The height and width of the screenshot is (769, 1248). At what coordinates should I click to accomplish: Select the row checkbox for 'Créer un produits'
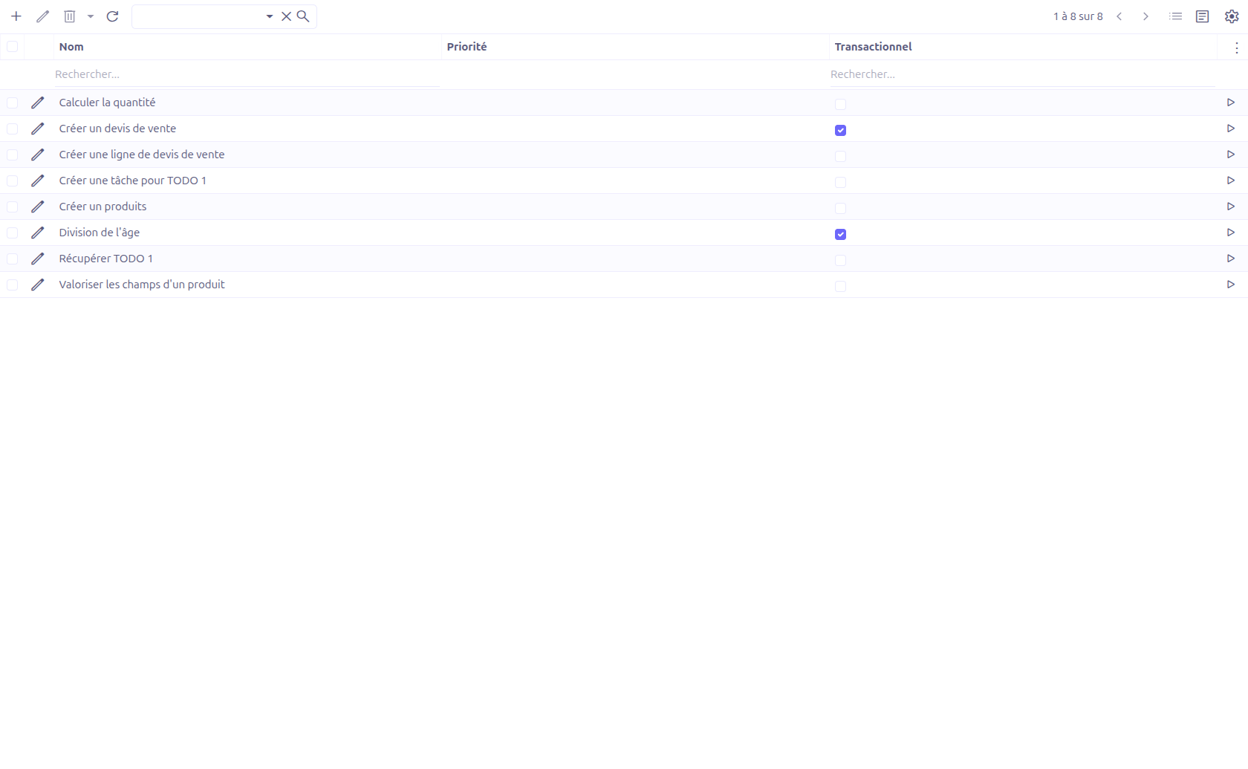pos(12,207)
